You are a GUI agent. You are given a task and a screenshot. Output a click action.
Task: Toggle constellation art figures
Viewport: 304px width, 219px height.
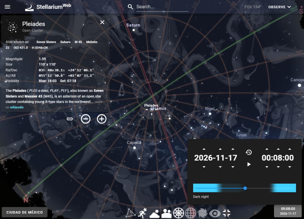[x=142, y=213]
